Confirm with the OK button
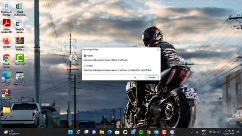 coord(135,77)
